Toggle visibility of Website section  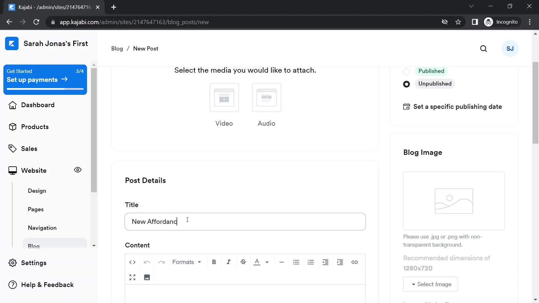pyautogui.click(x=77, y=170)
